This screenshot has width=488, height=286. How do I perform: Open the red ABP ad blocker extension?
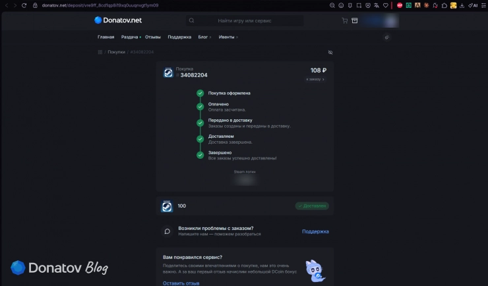400,5
